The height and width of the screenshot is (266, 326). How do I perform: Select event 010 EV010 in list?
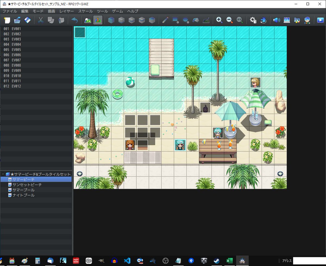point(36,76)
